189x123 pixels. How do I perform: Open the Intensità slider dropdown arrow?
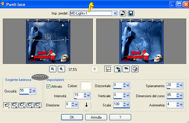89,95
